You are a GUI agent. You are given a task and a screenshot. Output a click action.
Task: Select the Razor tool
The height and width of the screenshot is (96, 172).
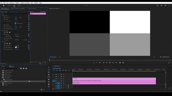point(49,75)
